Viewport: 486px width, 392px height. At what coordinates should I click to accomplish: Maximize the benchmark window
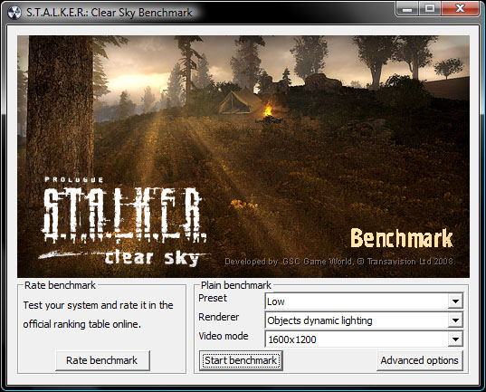(430, 9)
